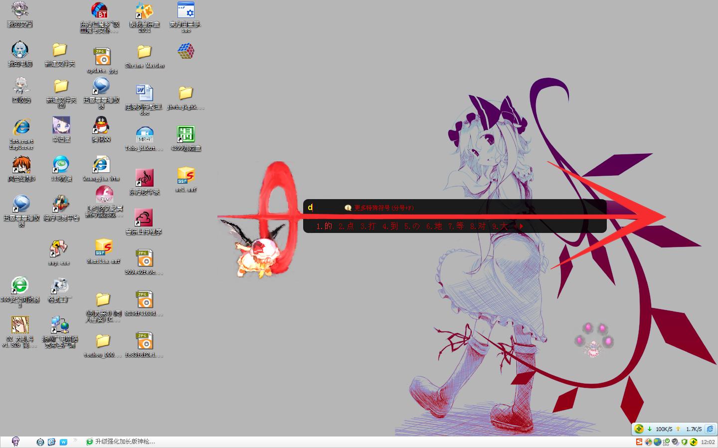Open the 我的文档 desktop icon
Viewport: 718px width, 448px height.
click(20, 14)
